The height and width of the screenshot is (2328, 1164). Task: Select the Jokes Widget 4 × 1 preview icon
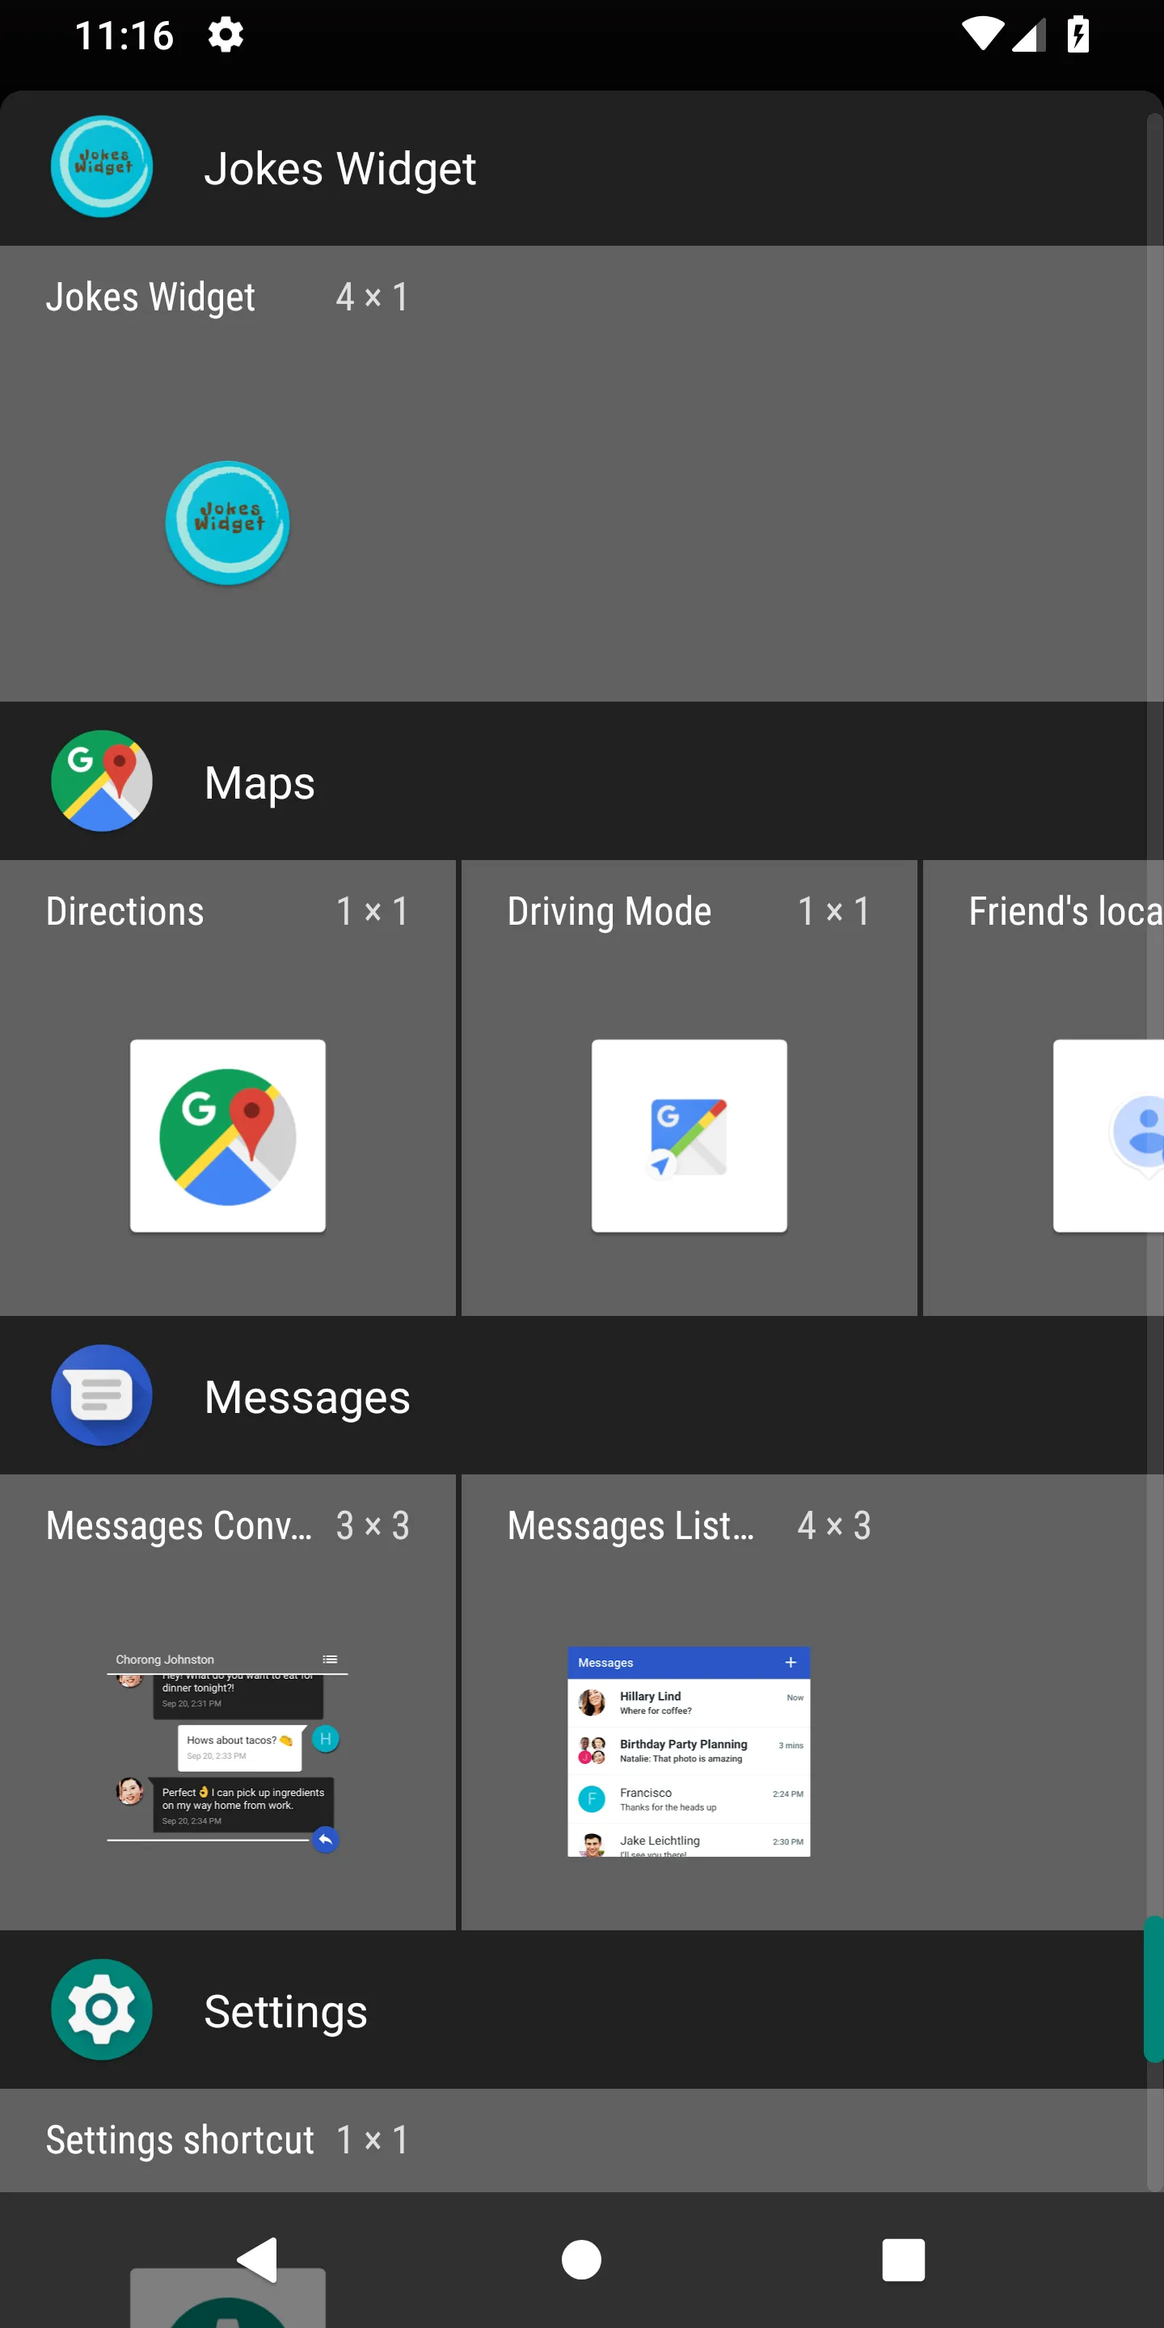coord(228,523)
